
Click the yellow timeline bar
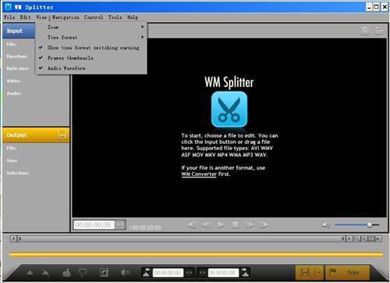tap(196, 255)
